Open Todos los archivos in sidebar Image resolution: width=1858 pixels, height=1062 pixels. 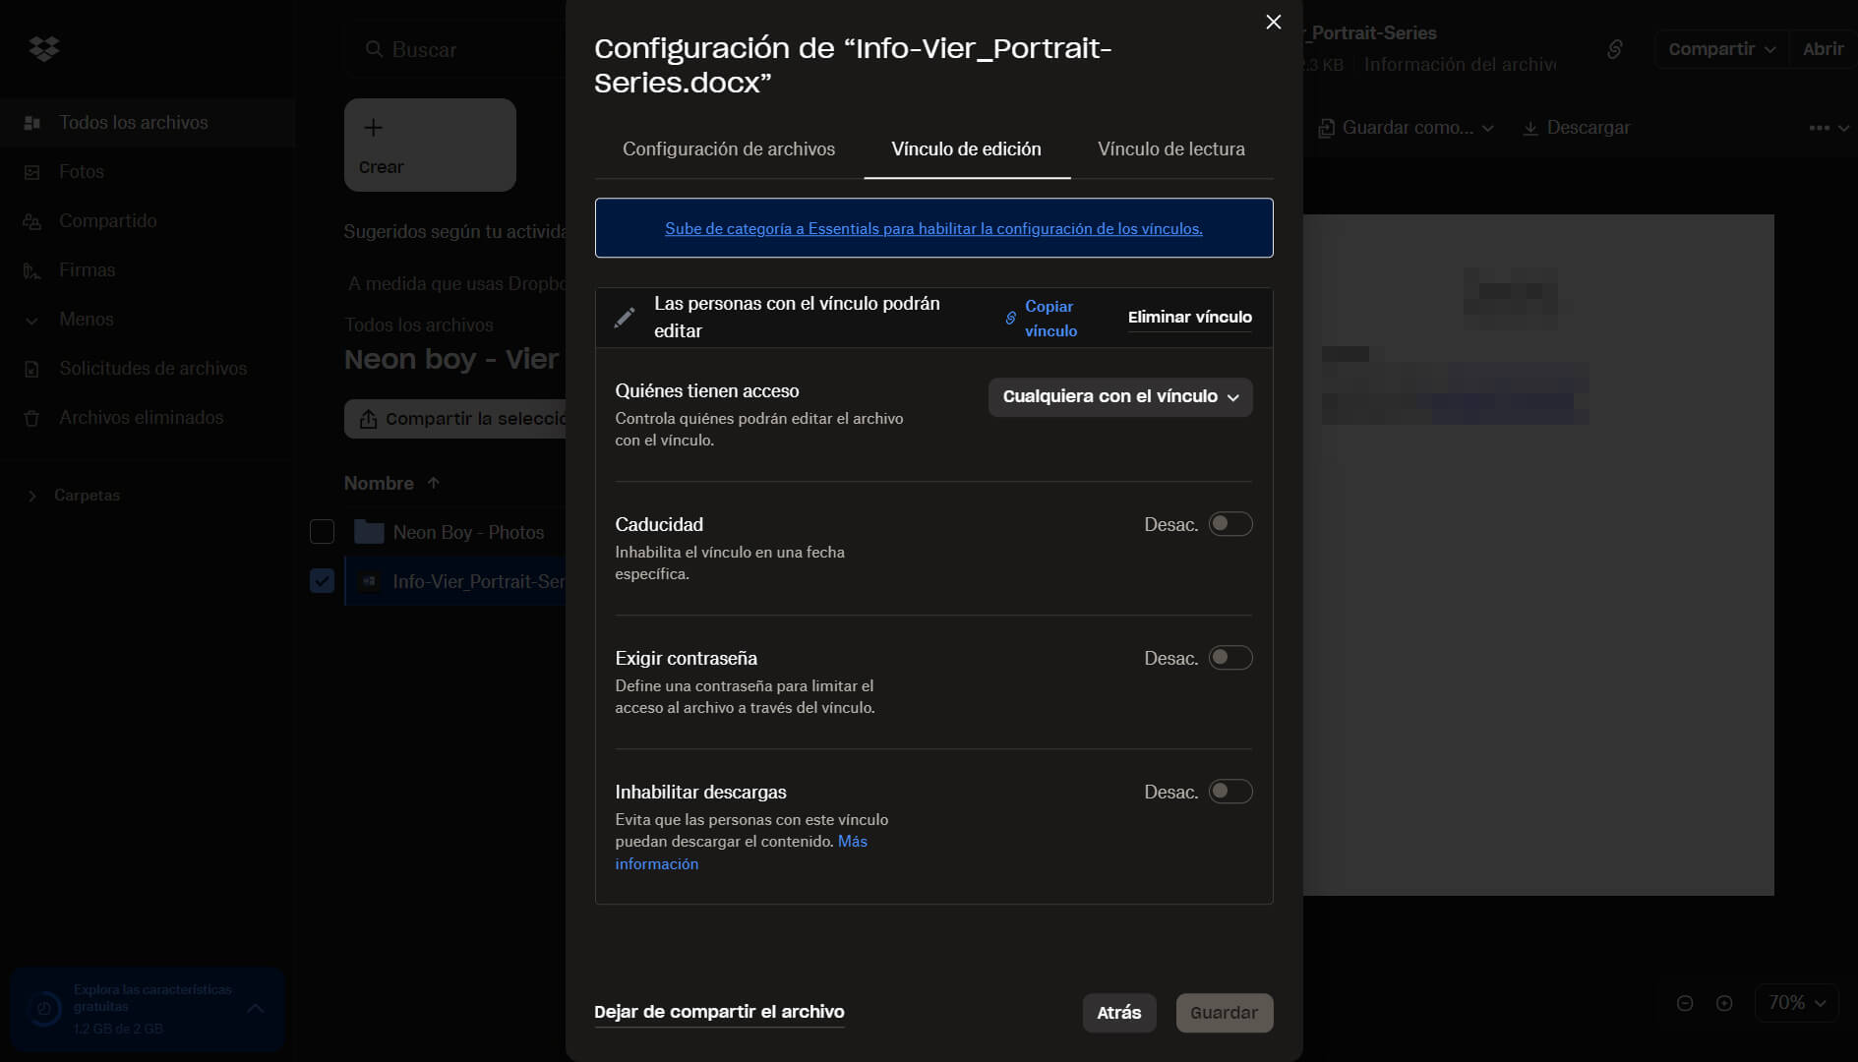click(x=148, y=123)
